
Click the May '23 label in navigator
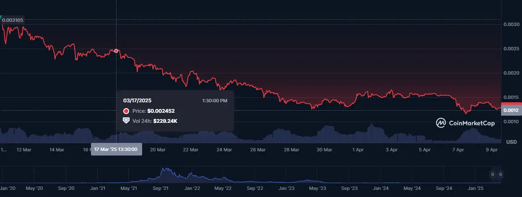coord(317,189)
